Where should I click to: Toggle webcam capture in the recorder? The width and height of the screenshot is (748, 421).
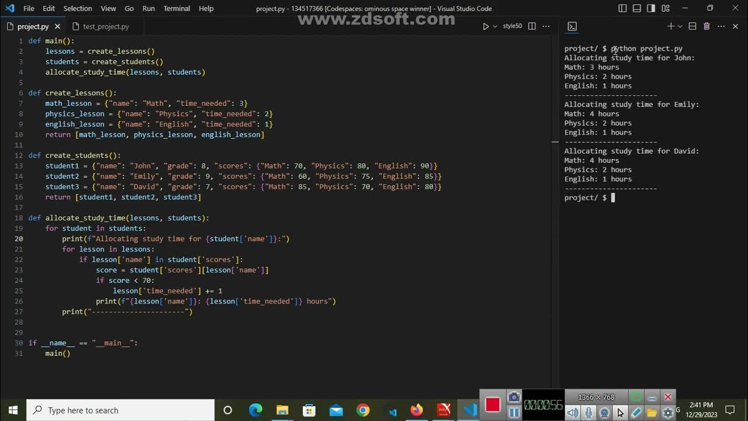(x=604, y=413)
